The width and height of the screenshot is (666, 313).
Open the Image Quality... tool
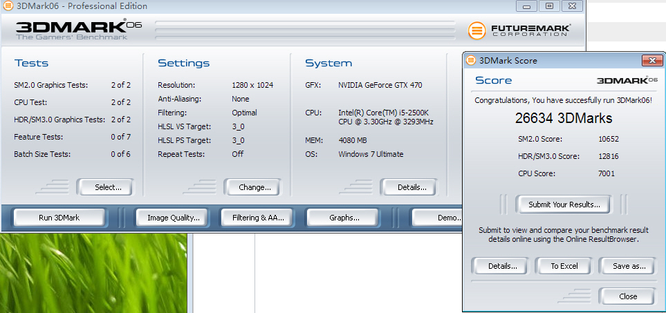pos(172,218)
